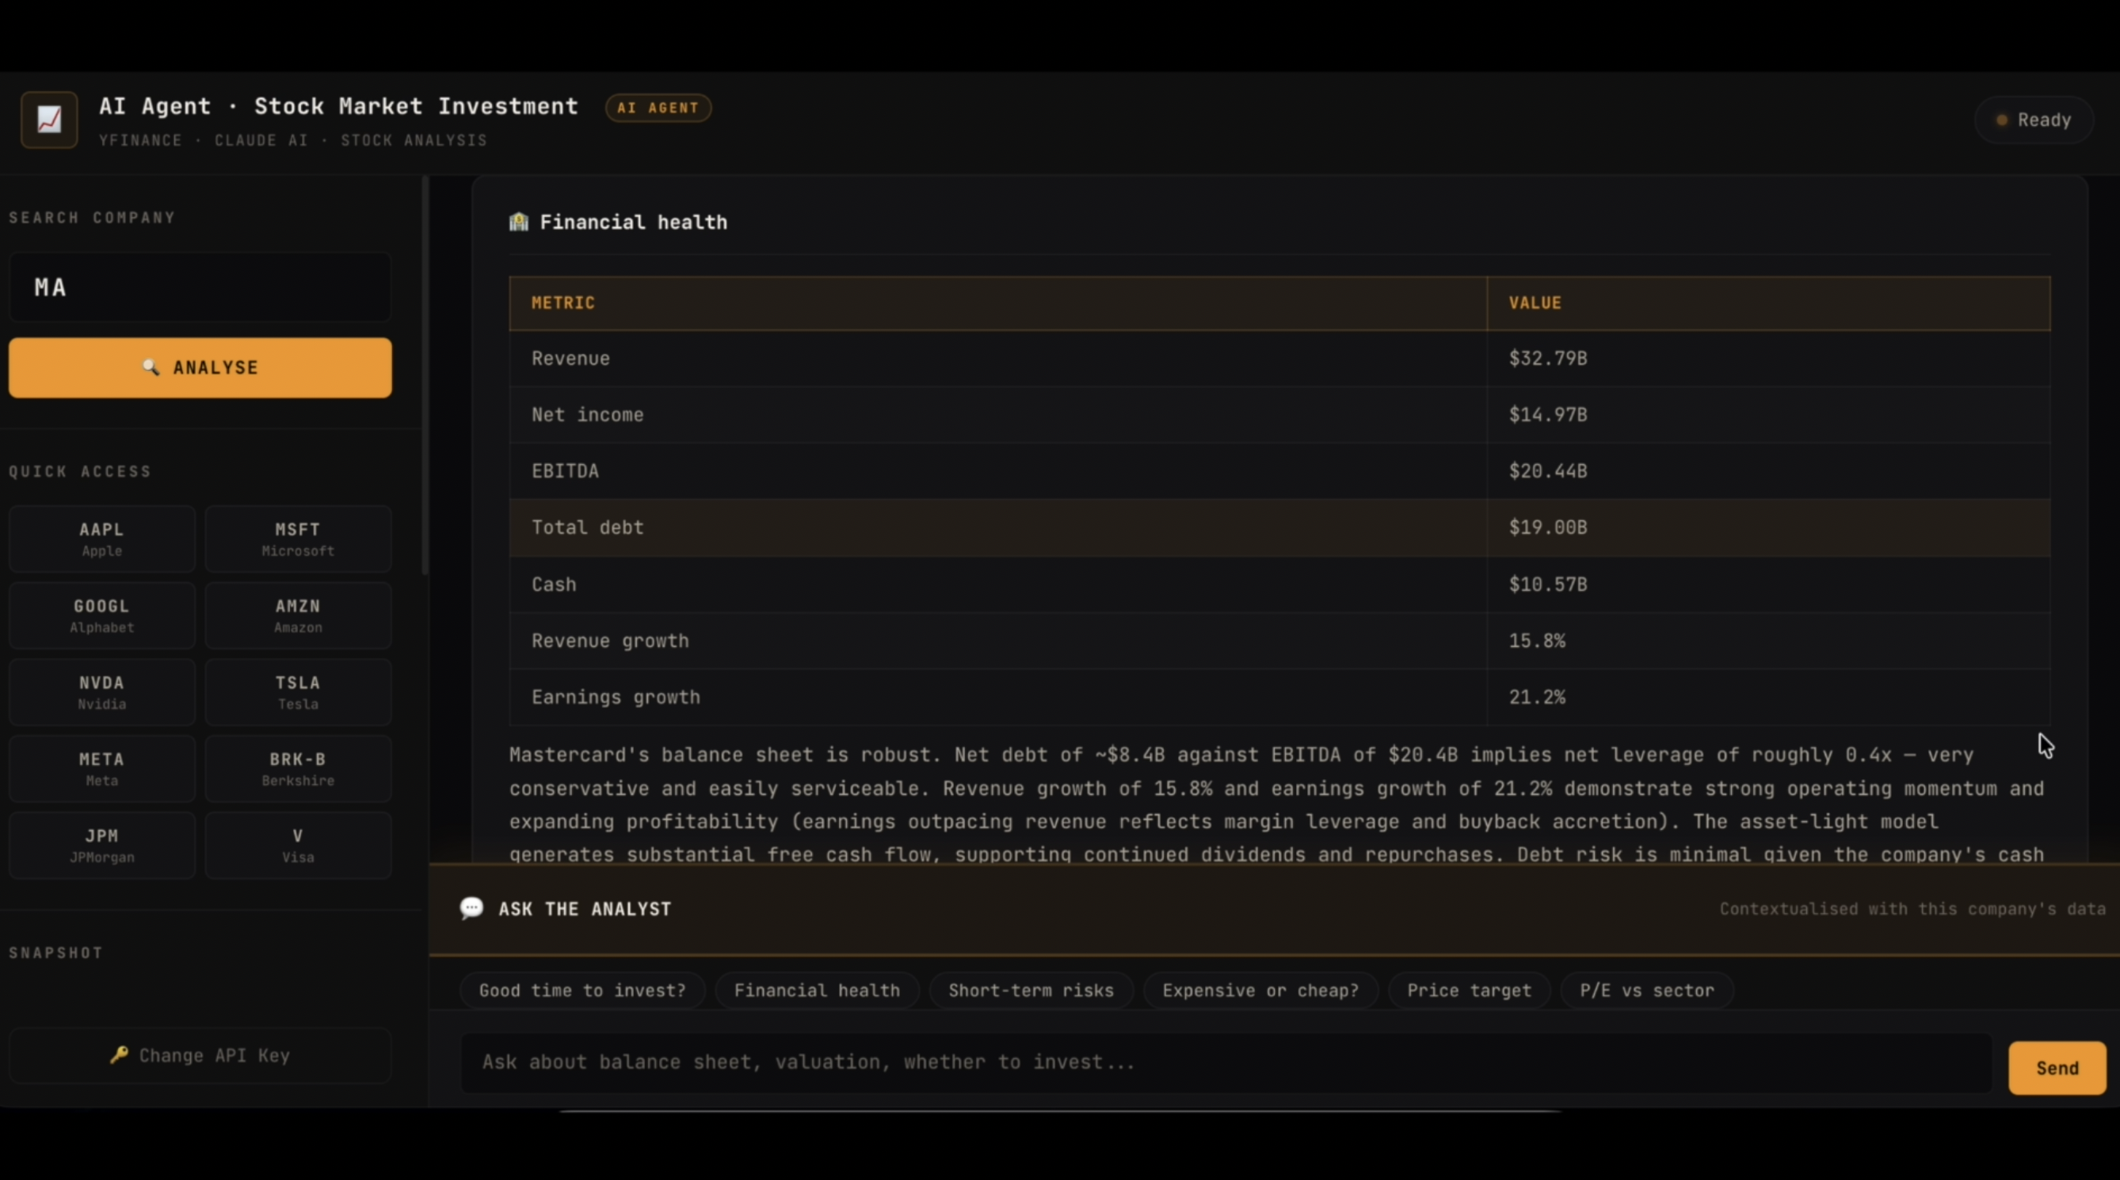Click the ANALYSE button

[200, 367]
